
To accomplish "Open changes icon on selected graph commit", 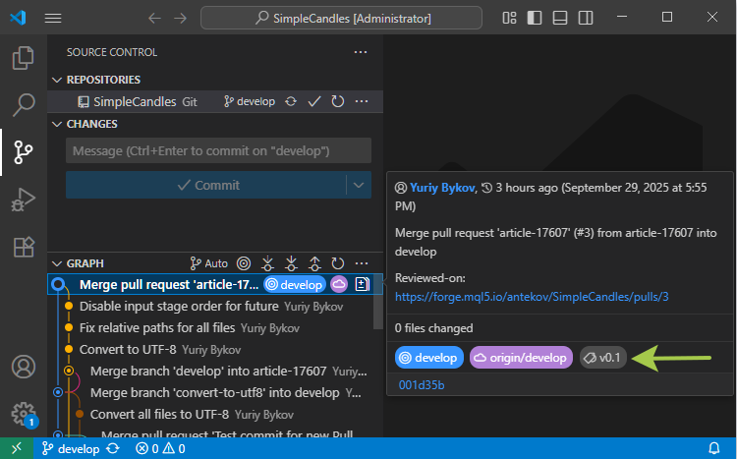I will click(x=362, y=284).
